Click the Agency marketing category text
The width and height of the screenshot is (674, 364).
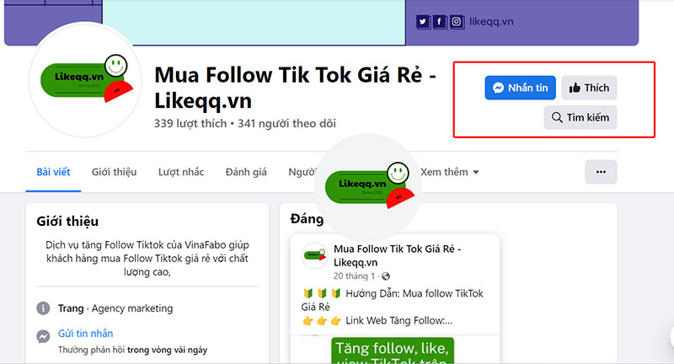pos(132,308)
